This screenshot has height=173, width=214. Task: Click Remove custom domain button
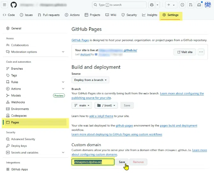138,162
